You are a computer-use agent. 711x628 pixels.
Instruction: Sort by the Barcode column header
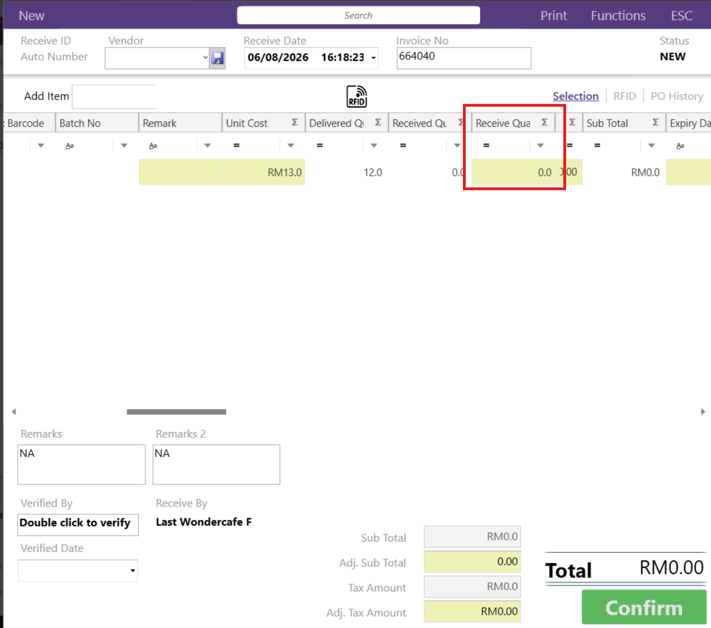tap(29, 123)
